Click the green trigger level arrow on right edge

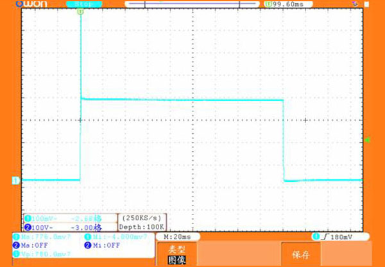[x=366, y=140]
